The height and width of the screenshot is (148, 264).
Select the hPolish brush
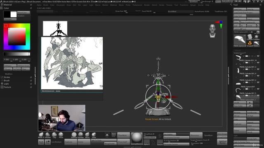pyautogui.click(x=48, y=135)
